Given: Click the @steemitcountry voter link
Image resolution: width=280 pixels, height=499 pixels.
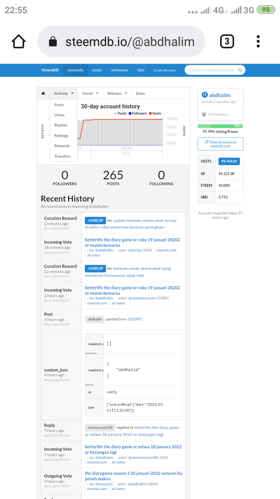Looking at the screenshot, I should [142, 298].
